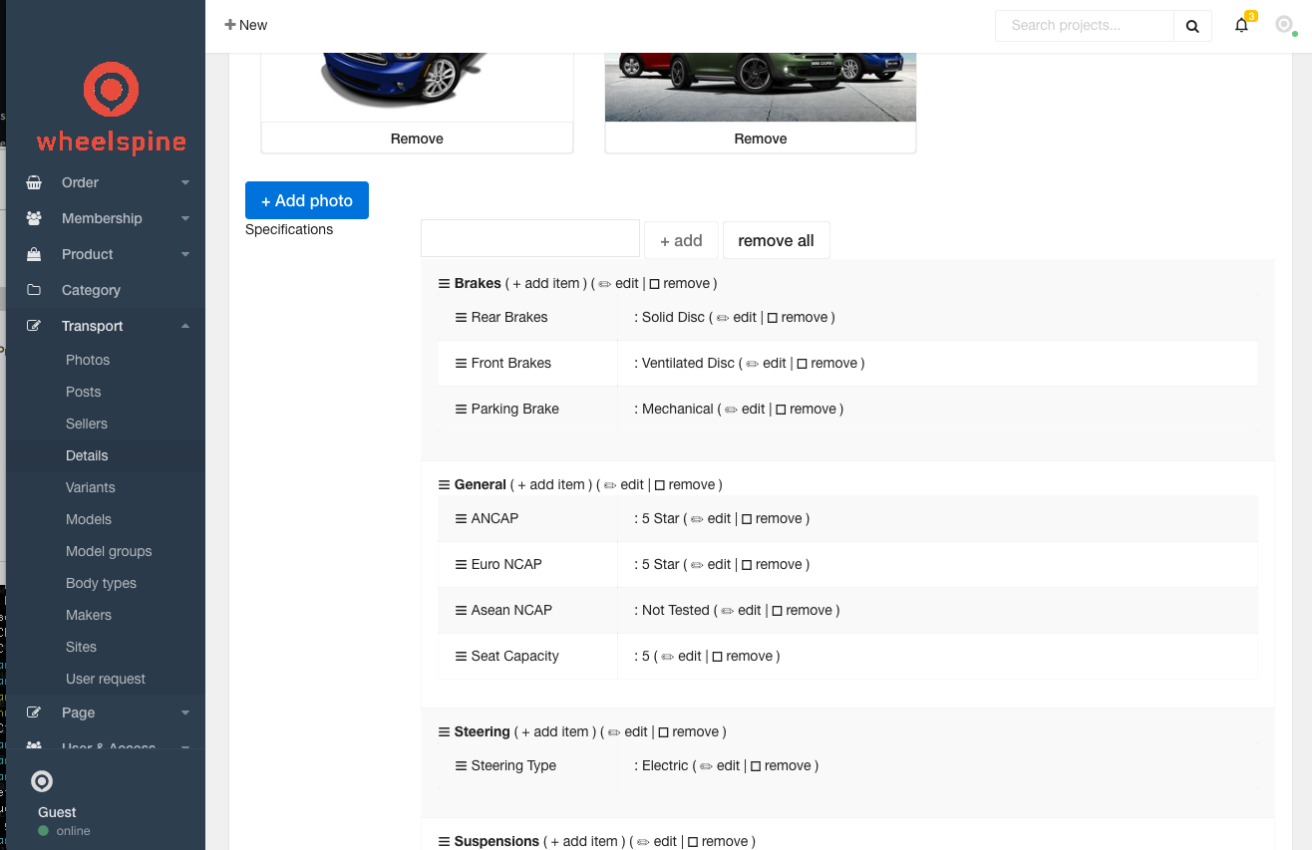This screenshot has width=1312, height=850.
Task: Tick the remove box for Brakes group
Action: 654,284
